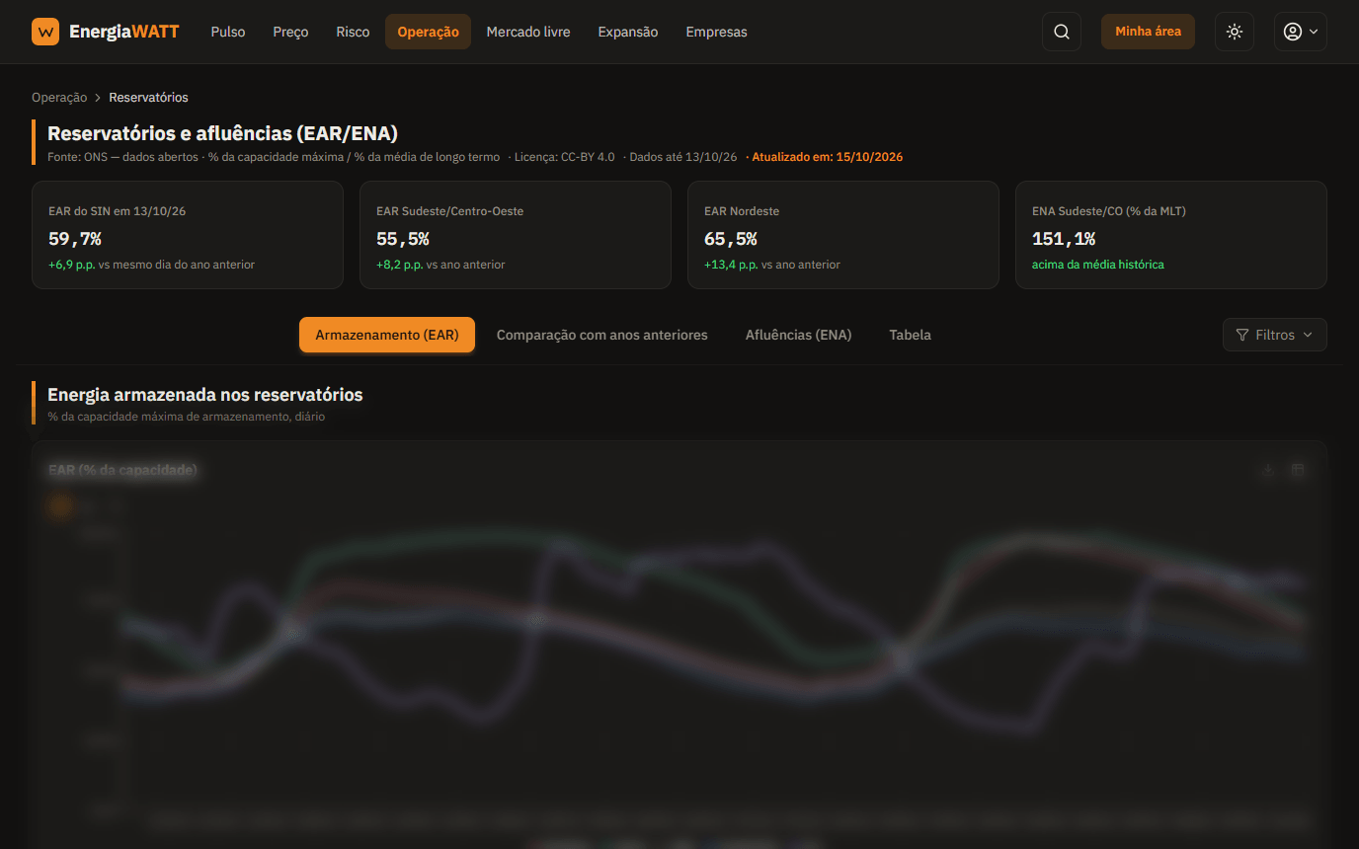Go to Pulso in top navigation

228,32
